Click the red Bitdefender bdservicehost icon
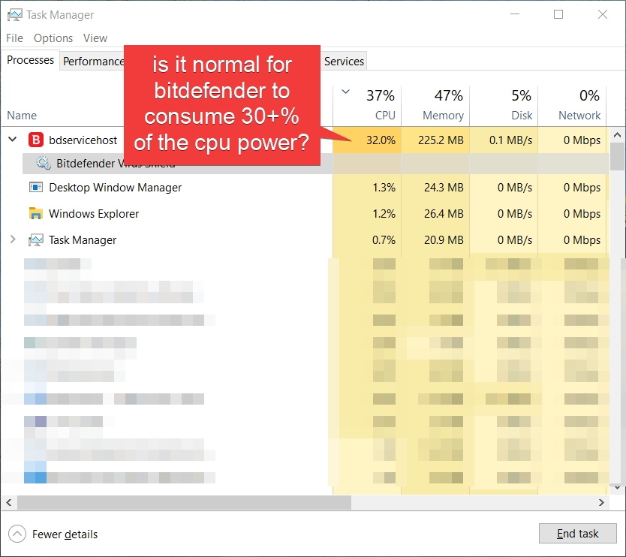The height and width of the screenshot is (557, 626). point(35,140)
